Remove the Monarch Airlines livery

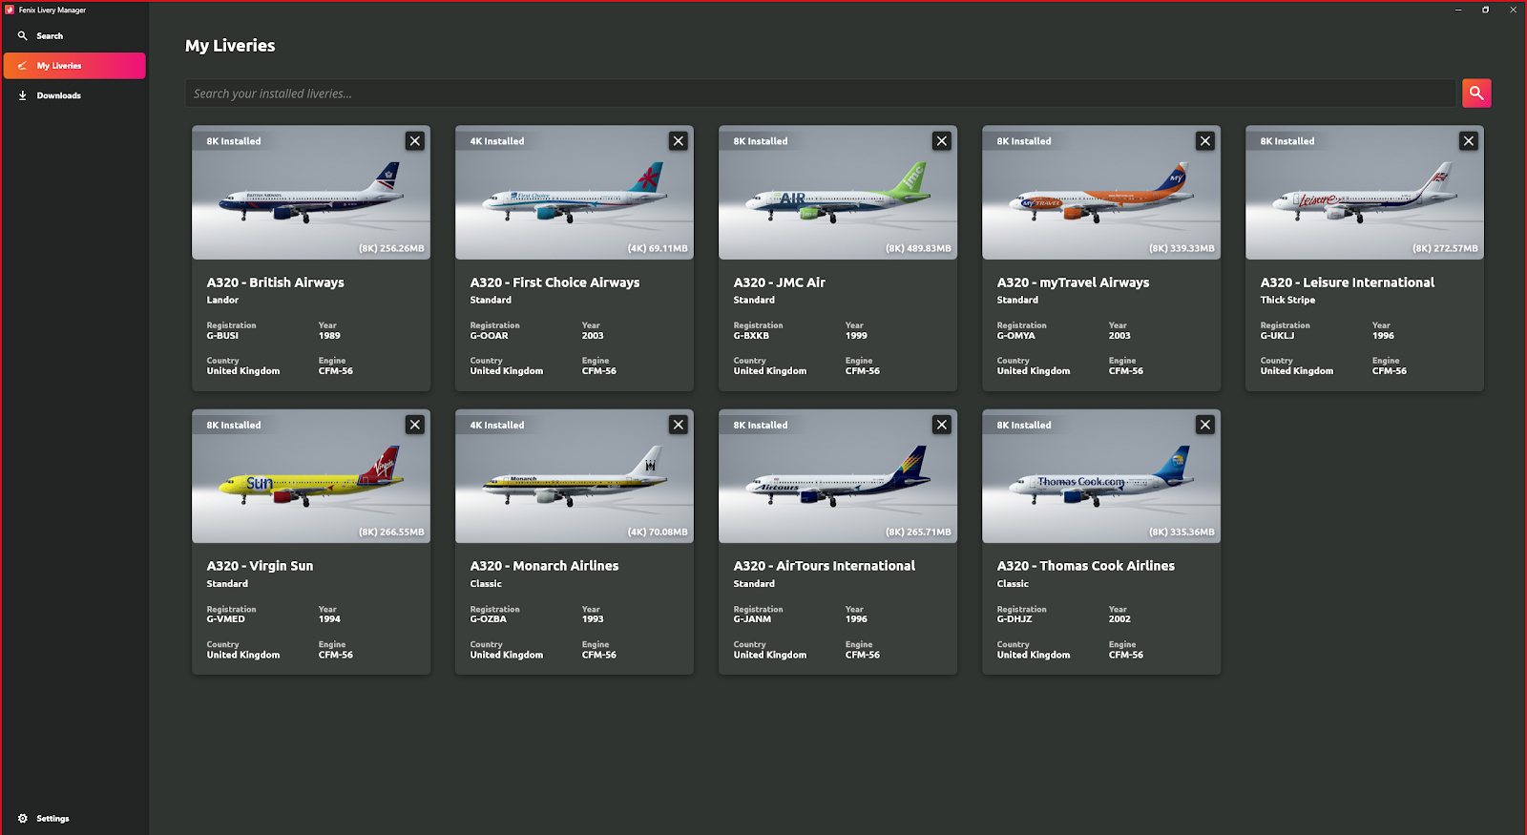(x=679, y=425)
